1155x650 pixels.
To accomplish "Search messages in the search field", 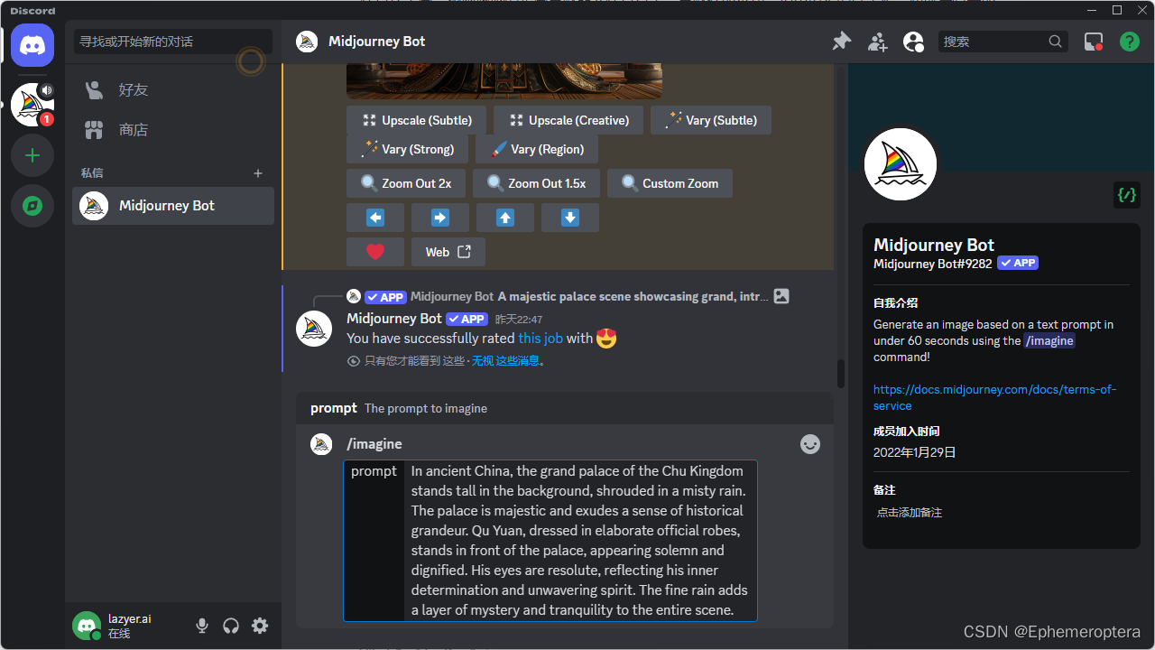I will [1003, 42].
